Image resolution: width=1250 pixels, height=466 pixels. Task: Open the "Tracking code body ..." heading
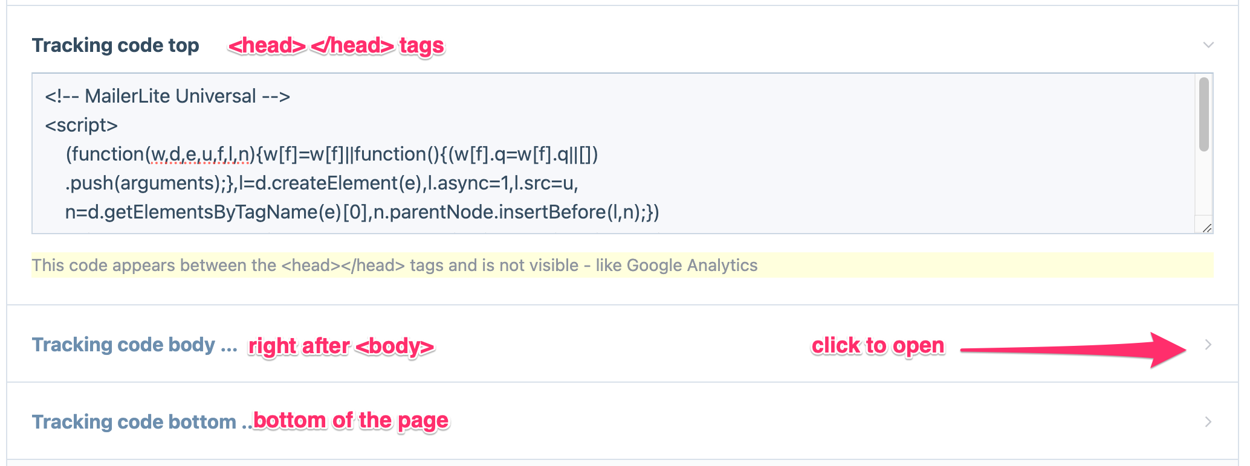[134, 345]
